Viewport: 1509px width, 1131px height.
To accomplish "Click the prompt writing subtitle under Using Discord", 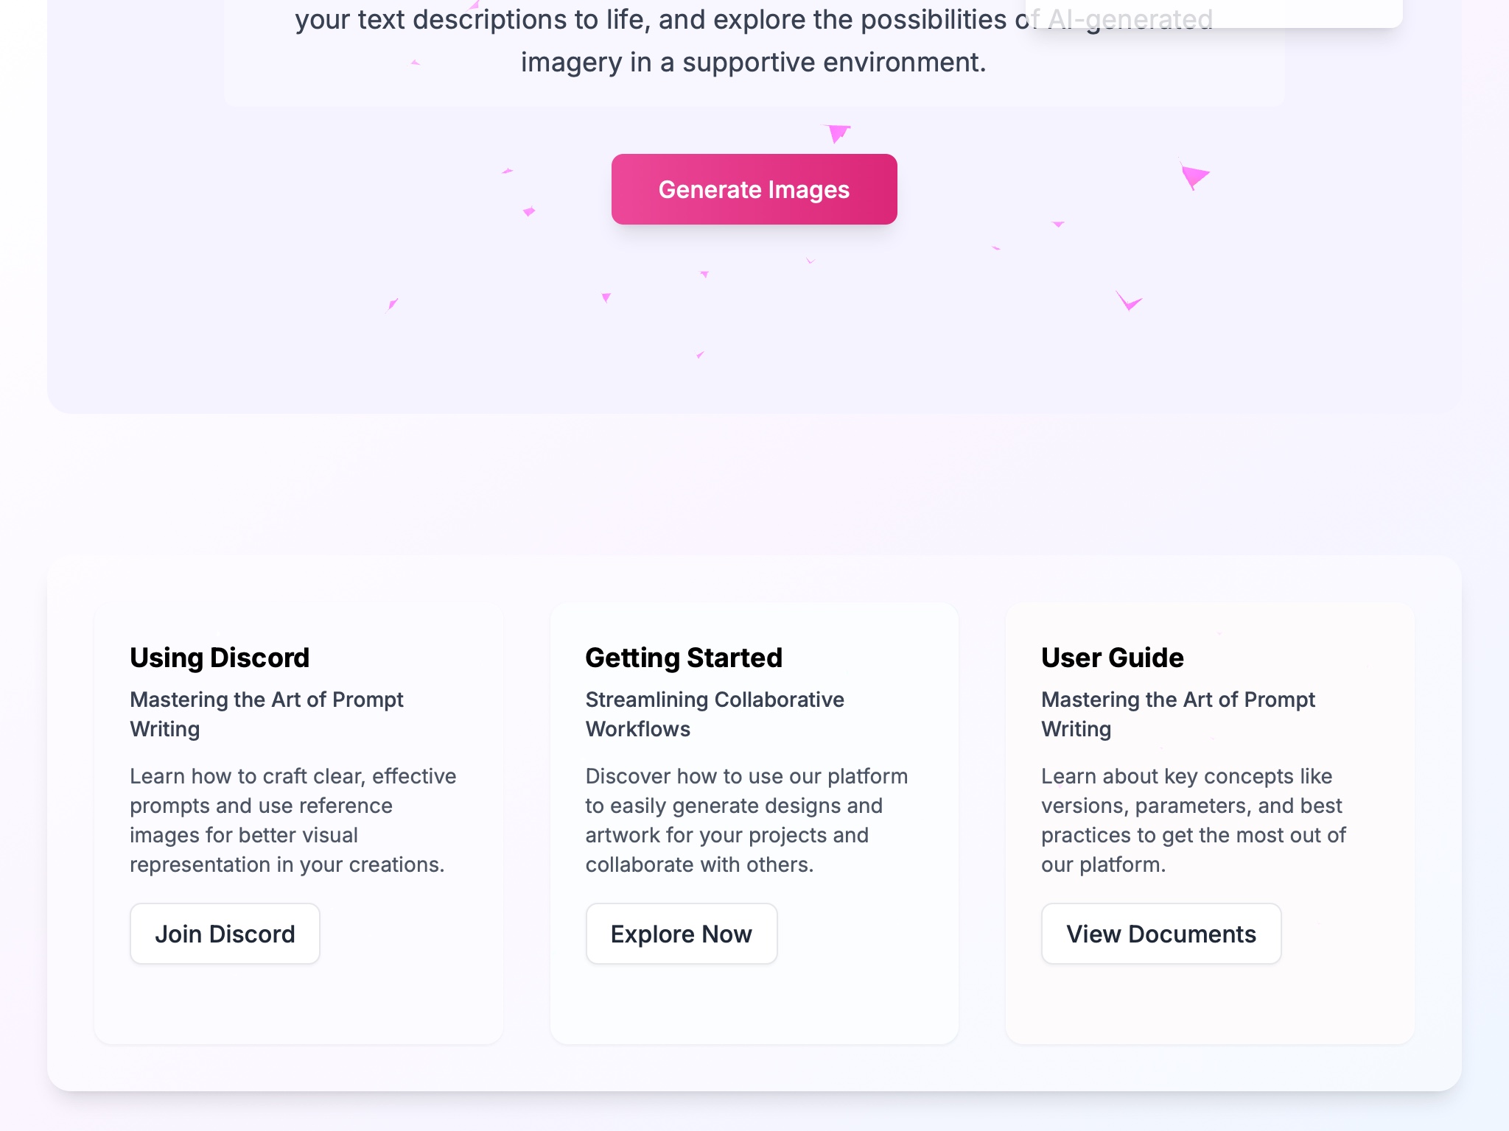I will 266,714.
